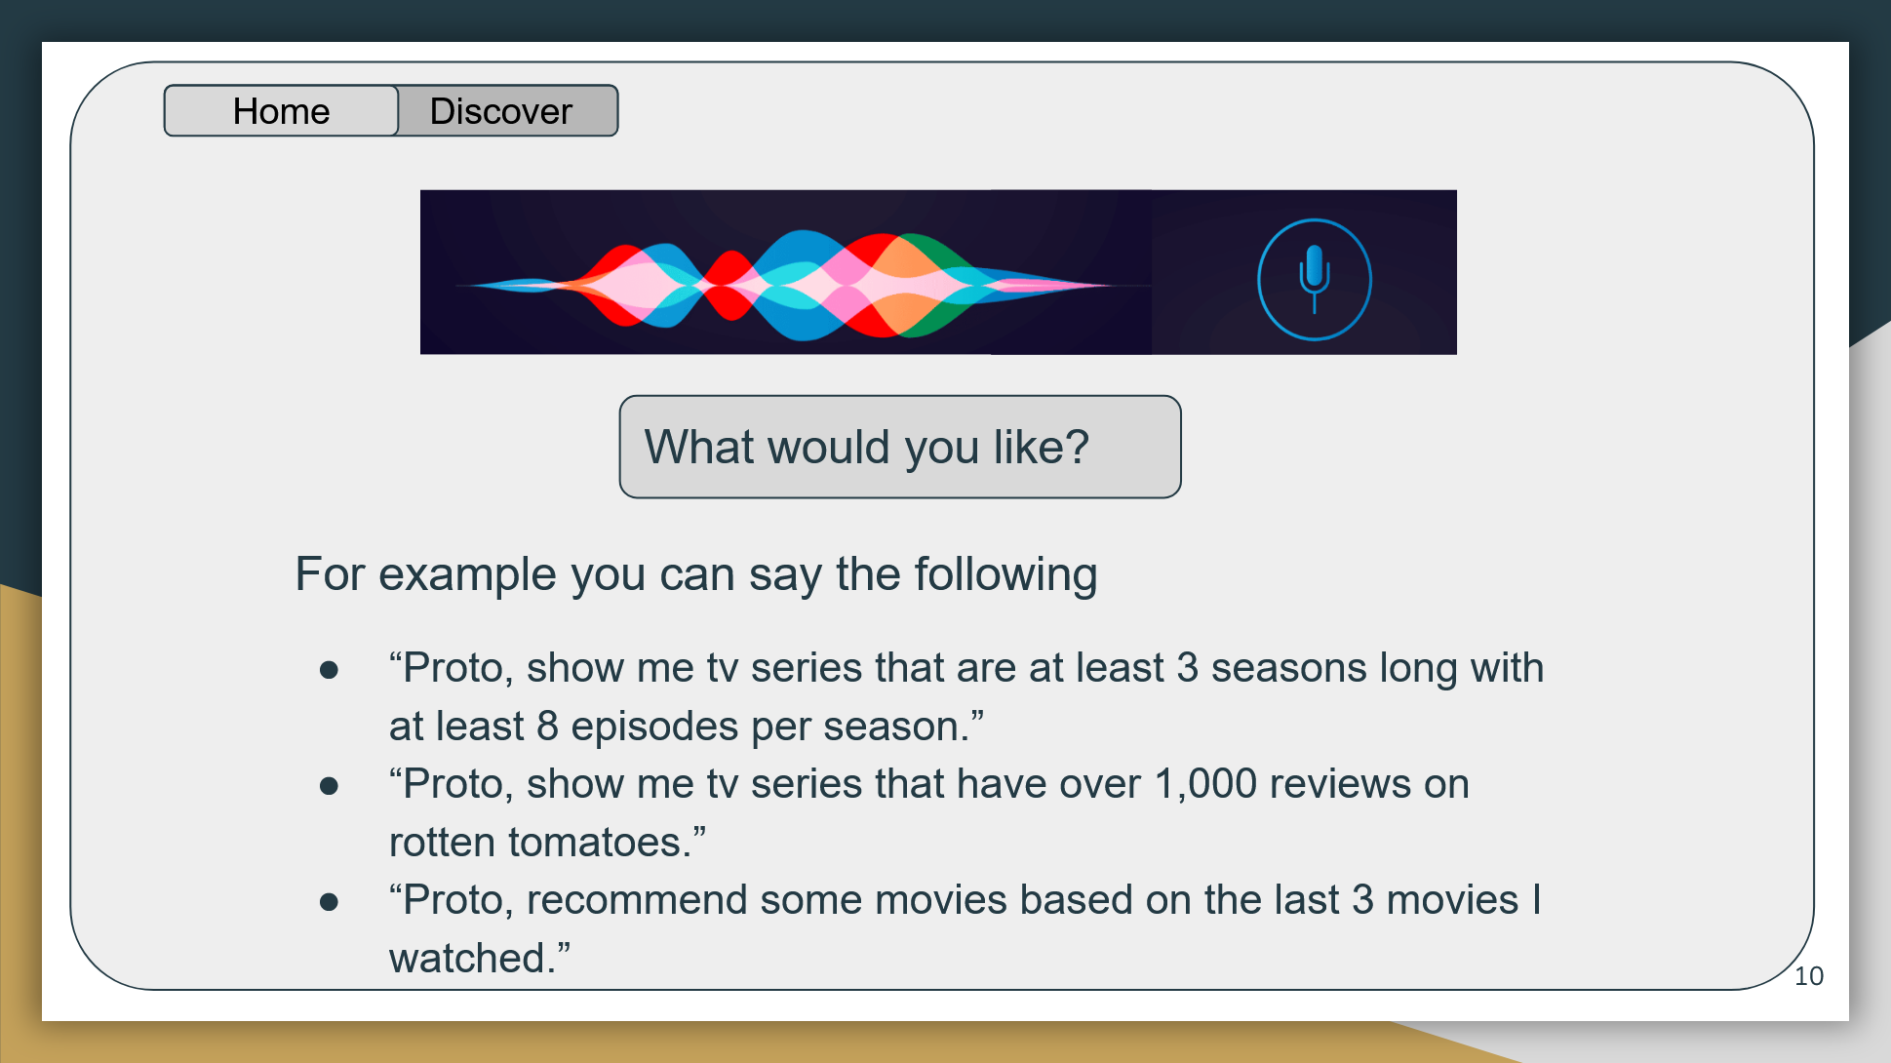Click the colorful voice waveform graphic
This screenshot has height=1063, width=1891.
pos(785,285)
